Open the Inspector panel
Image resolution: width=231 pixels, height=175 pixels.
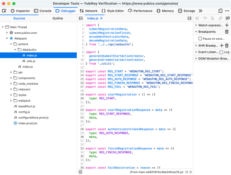click(20, 11)
